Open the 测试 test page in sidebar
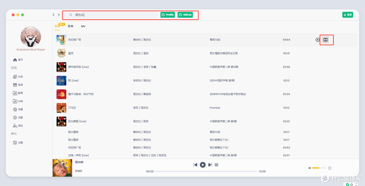This screenshot has width=365, height=186. pos(18,126)
